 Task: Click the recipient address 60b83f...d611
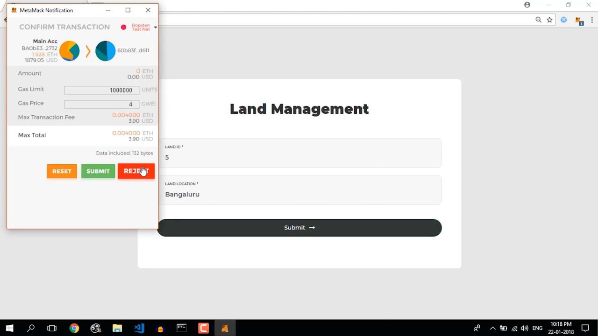point(133,50)
